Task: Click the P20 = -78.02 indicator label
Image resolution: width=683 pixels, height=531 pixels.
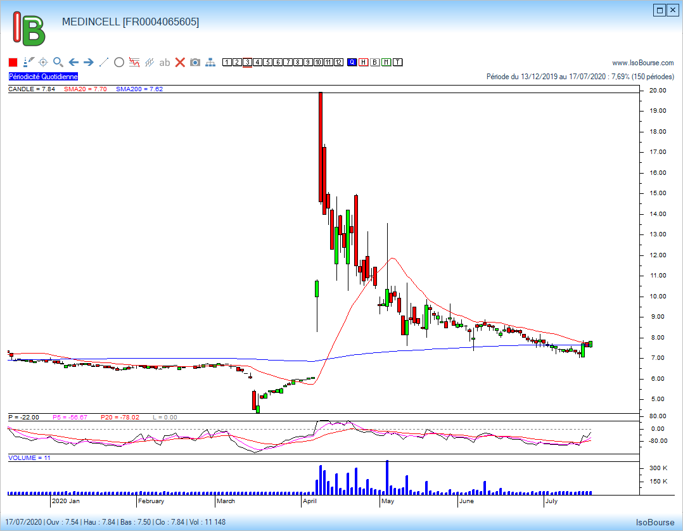Action: point(120,418)
